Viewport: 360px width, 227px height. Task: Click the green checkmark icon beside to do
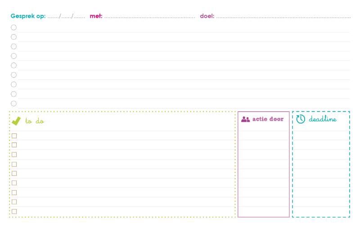point(16,121)
